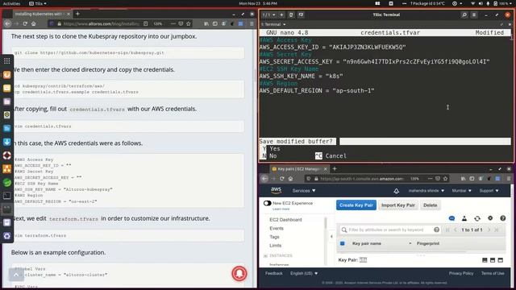Add terminal down in Tilix header
The width and height of the screenshot is (516, 290).
301,14
